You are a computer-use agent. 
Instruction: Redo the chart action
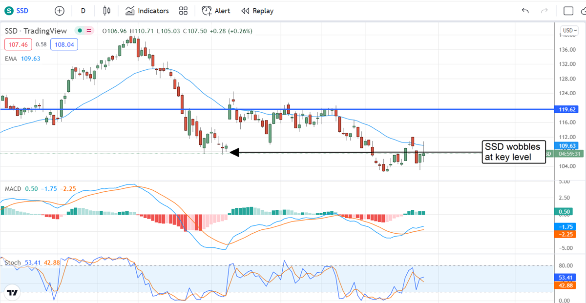[x=545, y=11]
